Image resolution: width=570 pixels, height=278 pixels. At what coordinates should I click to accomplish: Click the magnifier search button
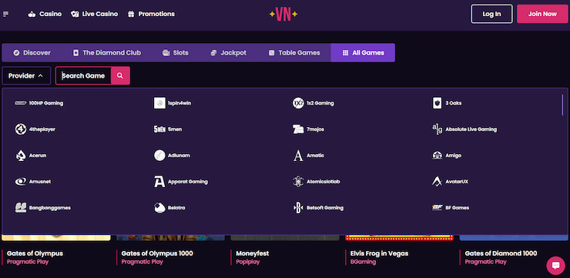coord(120,75)
